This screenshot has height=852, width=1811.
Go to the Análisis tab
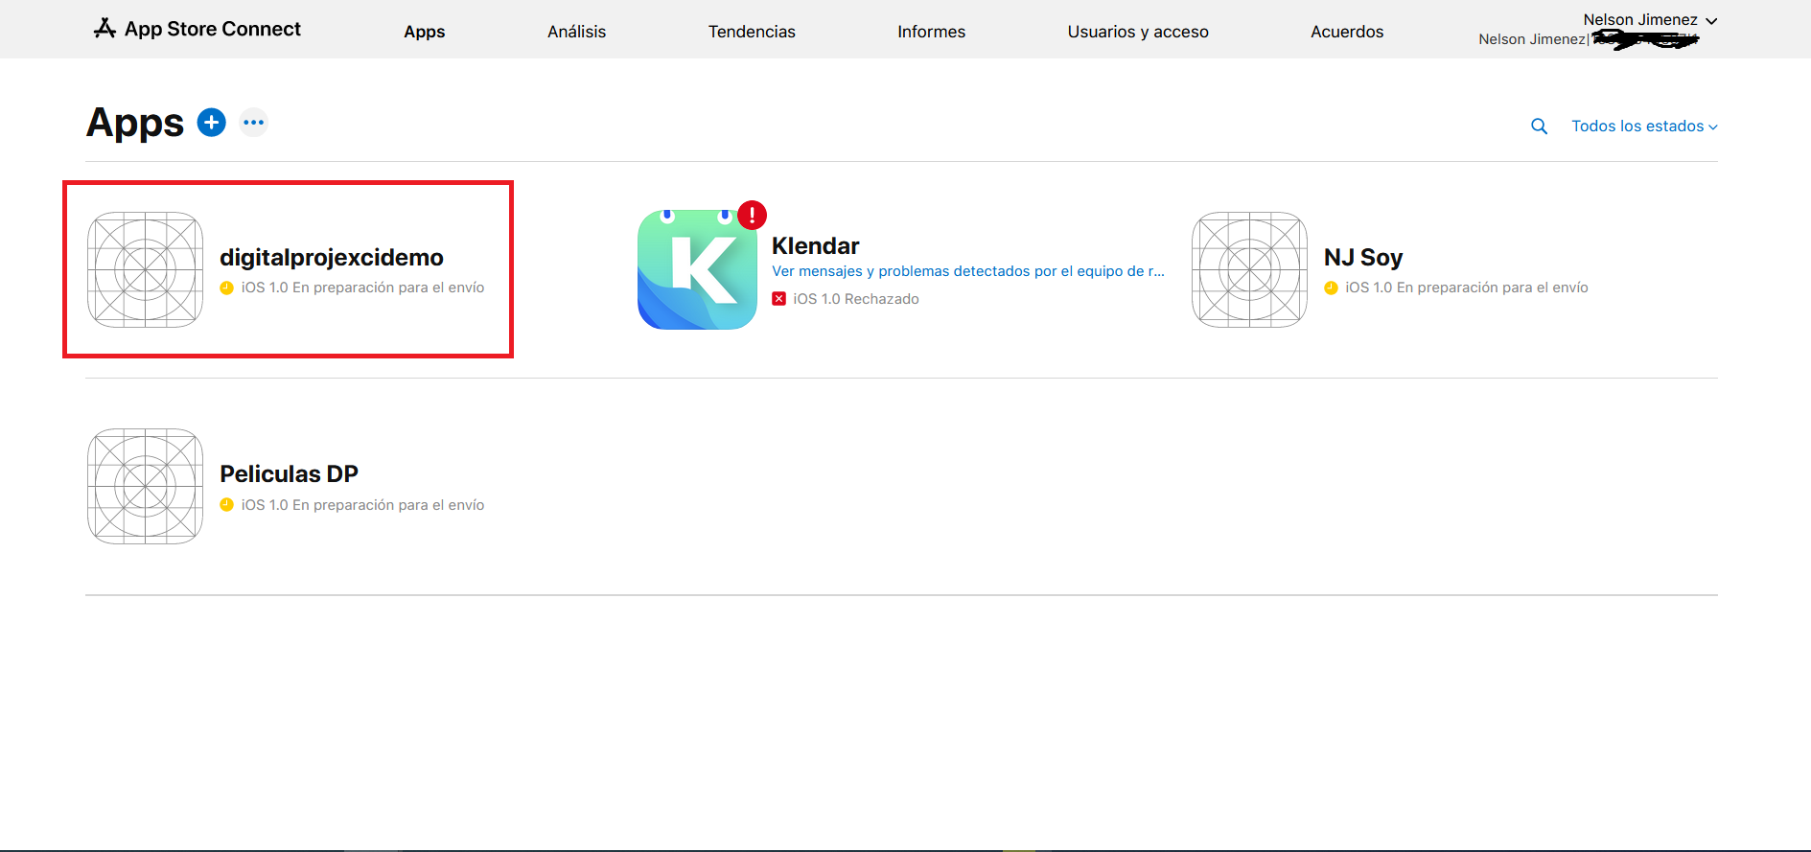[x=576, y=32]
